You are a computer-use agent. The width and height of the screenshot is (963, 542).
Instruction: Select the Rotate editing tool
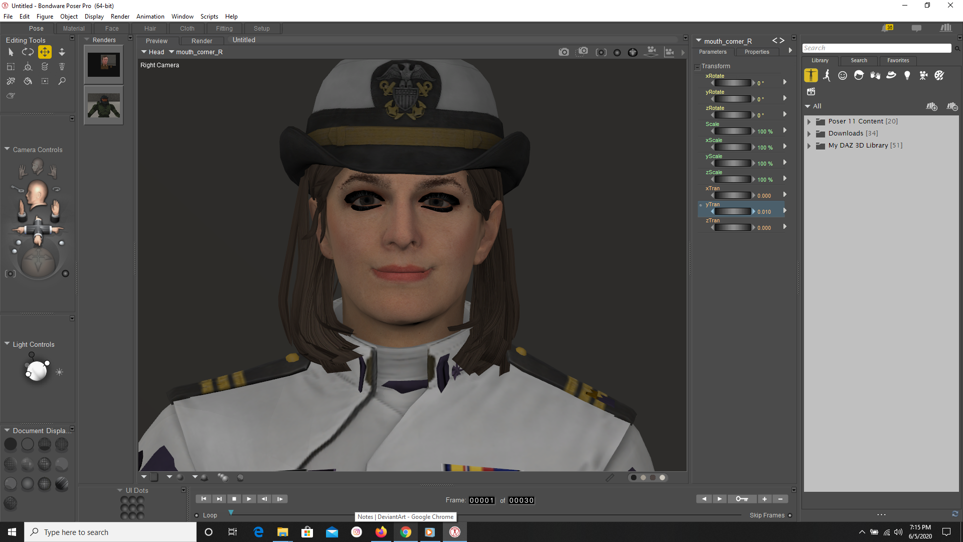click(x=28, y=52)
